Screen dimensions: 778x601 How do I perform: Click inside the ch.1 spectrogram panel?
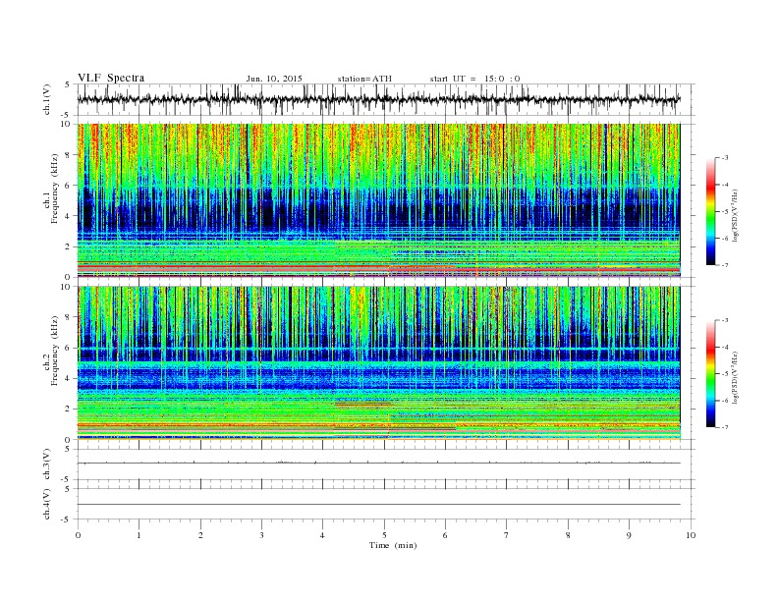coord(378,200)
